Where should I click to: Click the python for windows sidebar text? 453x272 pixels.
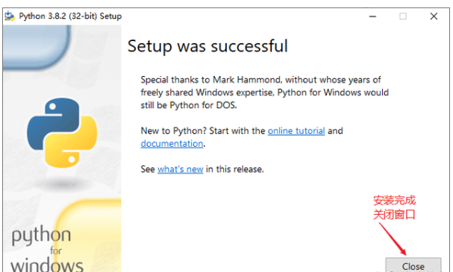46,249
